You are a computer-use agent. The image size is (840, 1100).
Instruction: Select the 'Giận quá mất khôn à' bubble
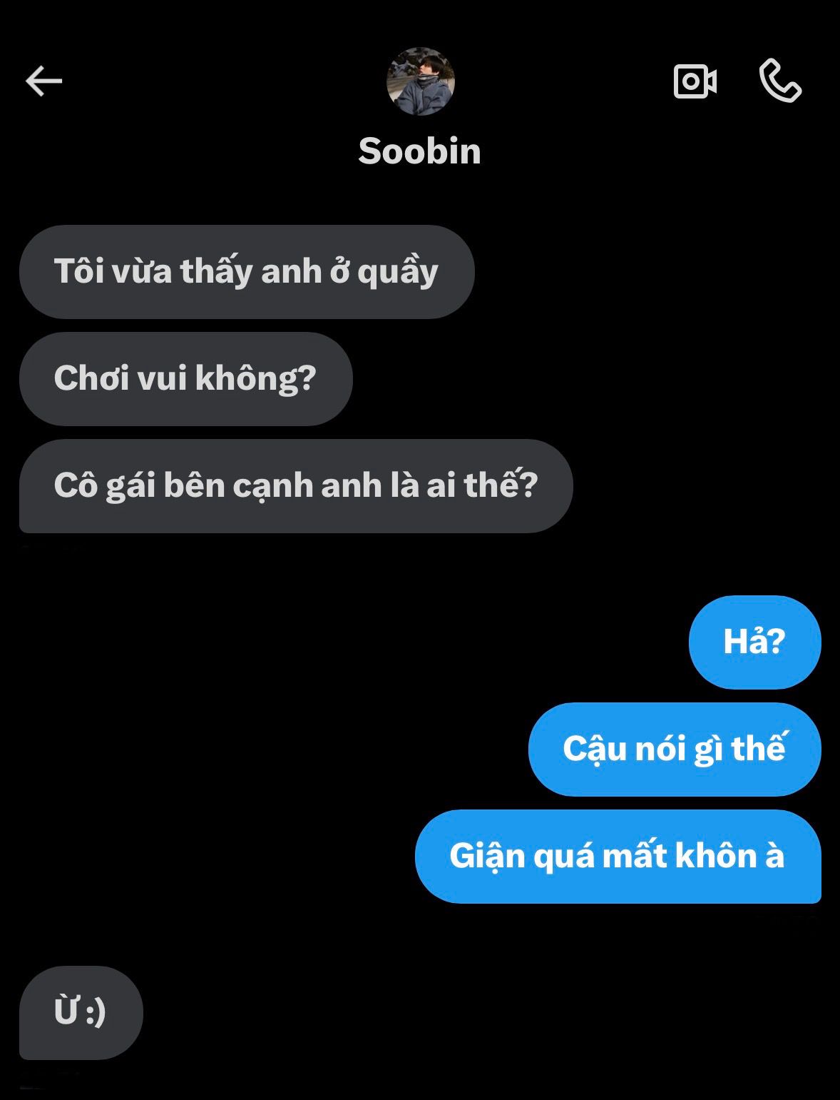pos(618,857)
